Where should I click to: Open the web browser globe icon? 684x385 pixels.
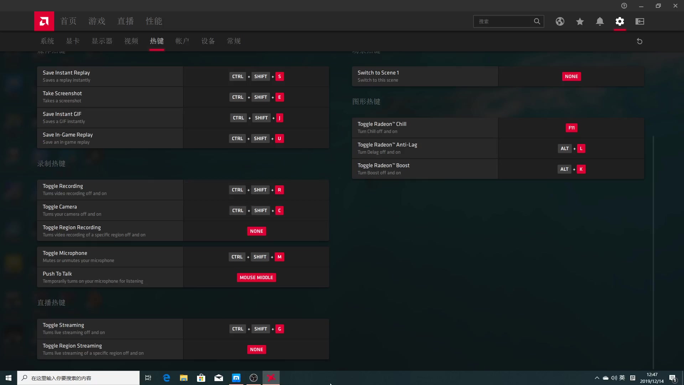560,21
